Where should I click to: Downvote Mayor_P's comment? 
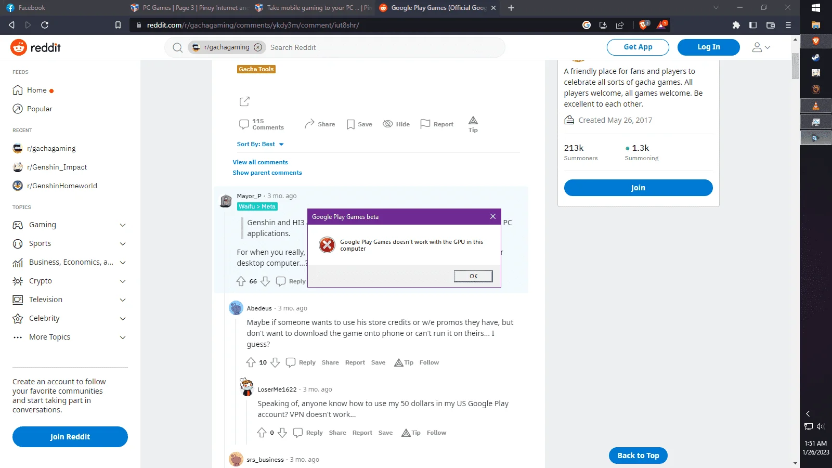coord(265,281)
